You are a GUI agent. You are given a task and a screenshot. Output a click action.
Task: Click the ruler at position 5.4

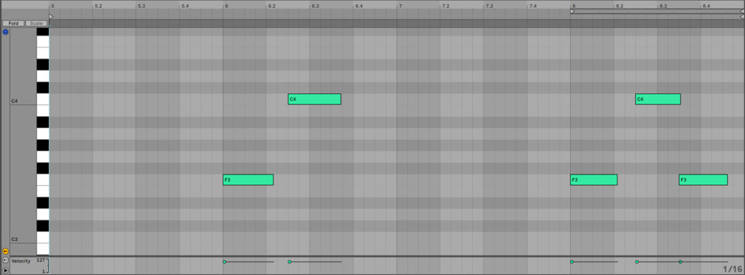[186, 6]
